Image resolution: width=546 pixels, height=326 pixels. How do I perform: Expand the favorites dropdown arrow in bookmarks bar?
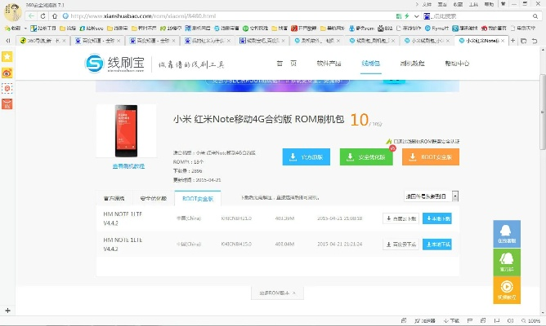click(x=25, y=29)
